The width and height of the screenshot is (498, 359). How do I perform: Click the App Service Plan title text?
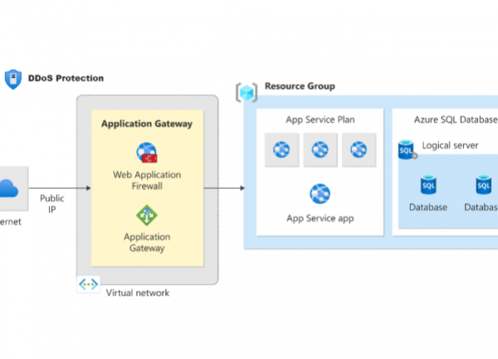[320, 119]
